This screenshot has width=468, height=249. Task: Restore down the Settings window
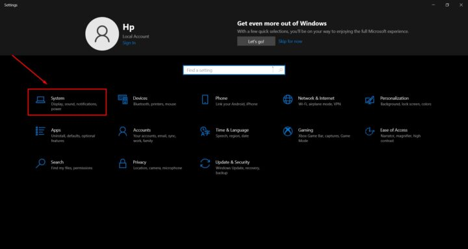coord(447,5)
